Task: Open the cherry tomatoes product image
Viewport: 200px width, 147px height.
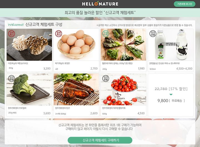Action: click(x=123, y=89)
